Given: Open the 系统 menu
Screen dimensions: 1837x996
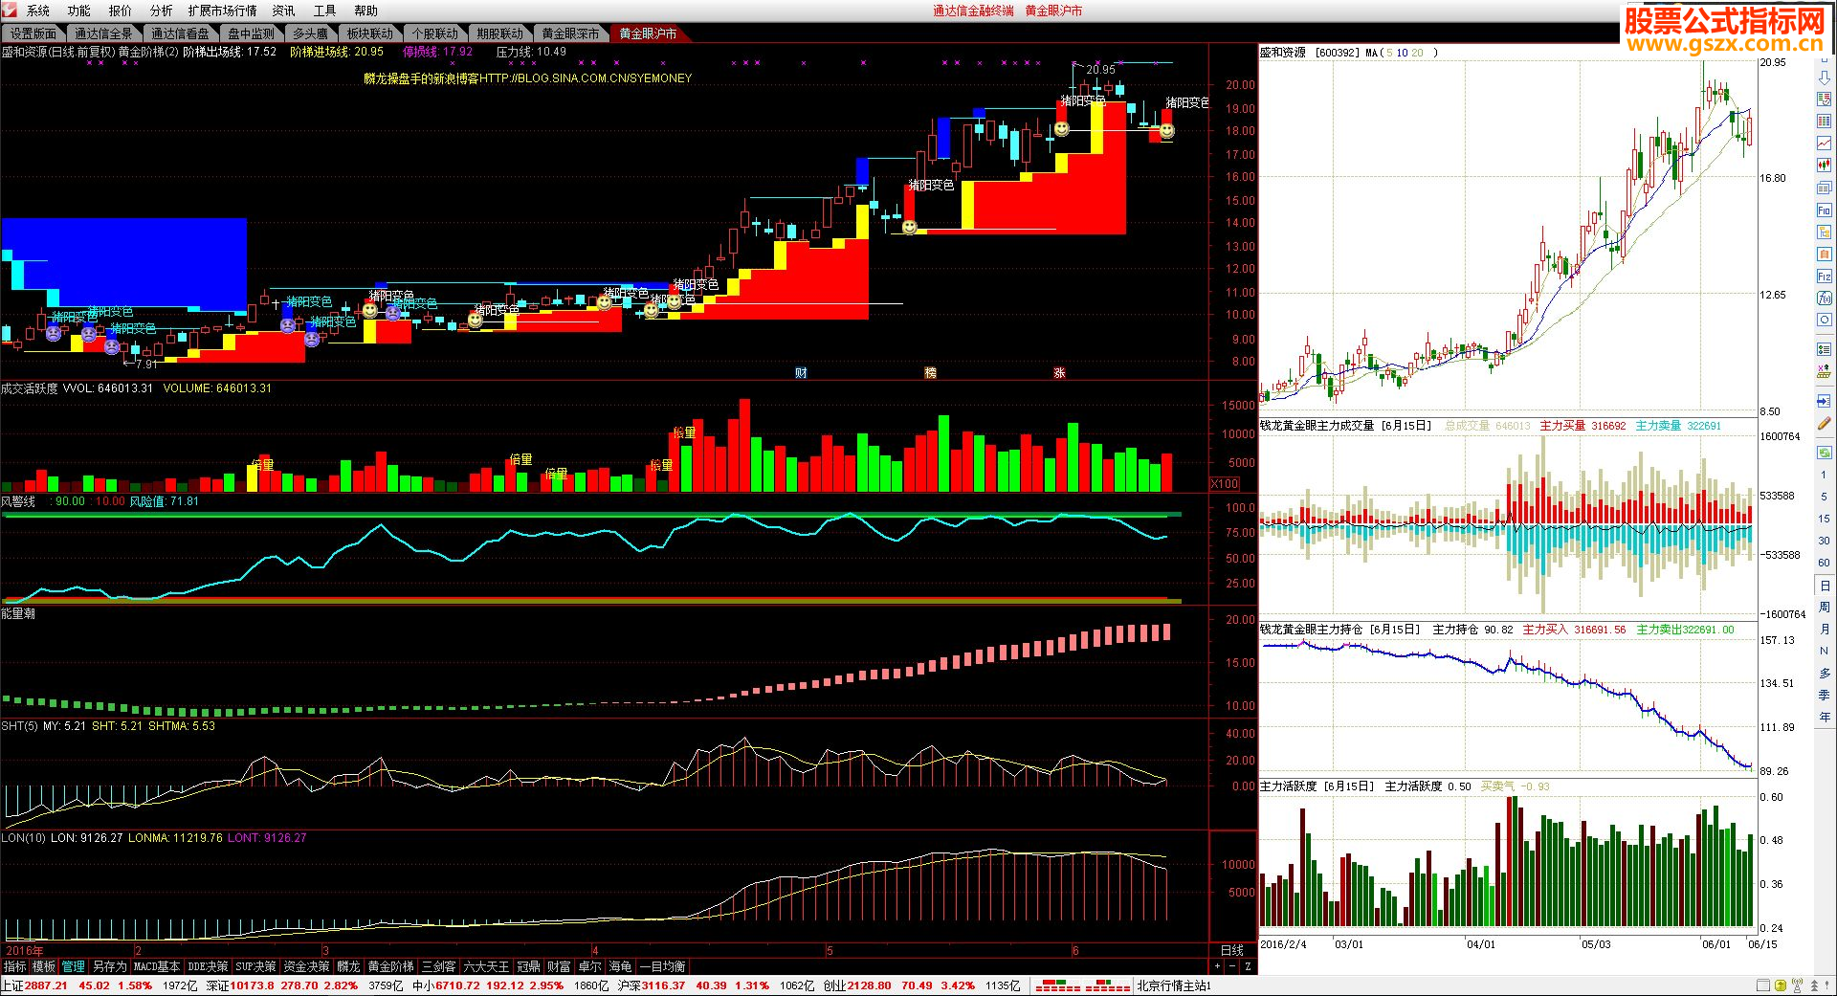Looking at the screenshot, I should pyautogui.click(x=38, y=11).
